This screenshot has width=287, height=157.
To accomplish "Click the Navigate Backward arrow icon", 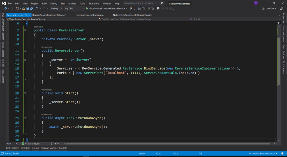I will (x=6, y=9).
